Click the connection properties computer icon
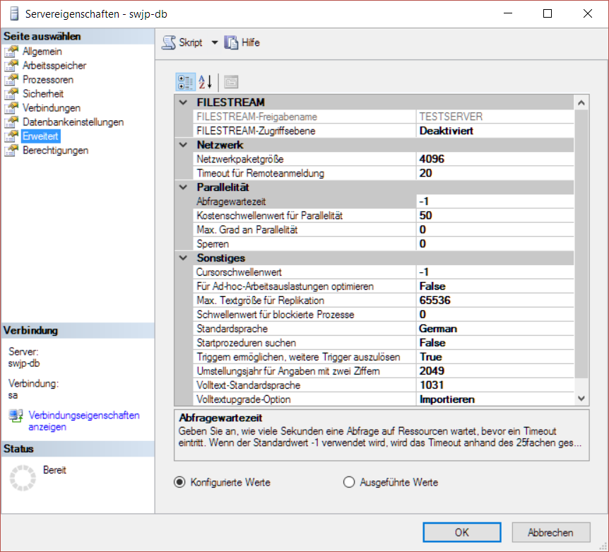Image resolution: width=609 pixels, height=552 pixels. pyautogui.click(x=16, y=416)
